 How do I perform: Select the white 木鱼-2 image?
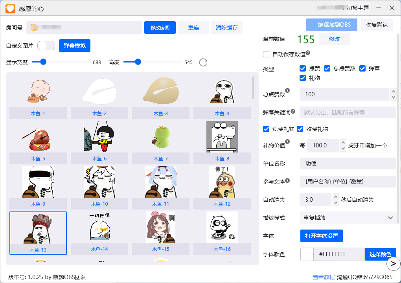(99, 91)
